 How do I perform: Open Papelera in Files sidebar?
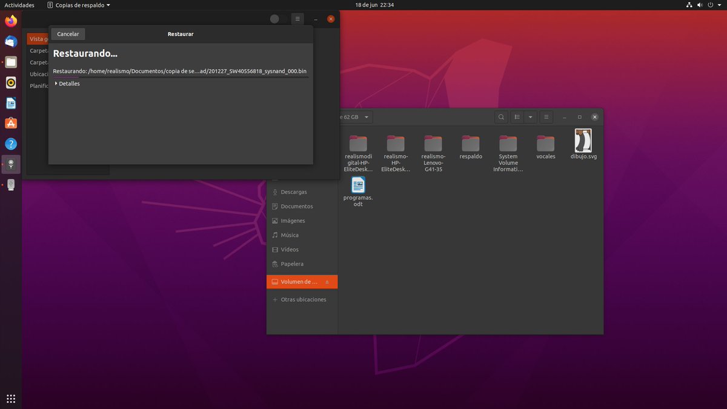[x=302, y=264]
